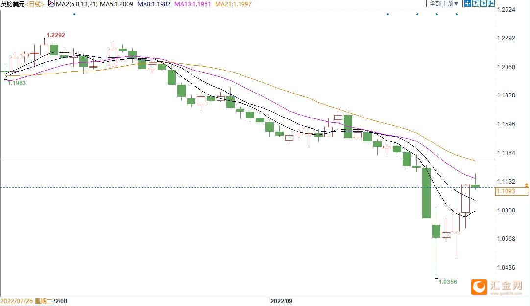Click the exit-arrow chart icon

tap(491, 4)
